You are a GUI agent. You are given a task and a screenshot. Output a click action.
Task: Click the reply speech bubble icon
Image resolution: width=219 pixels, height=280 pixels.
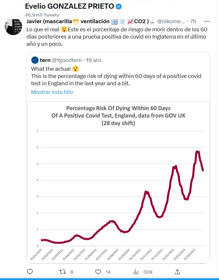coord(30,272)
